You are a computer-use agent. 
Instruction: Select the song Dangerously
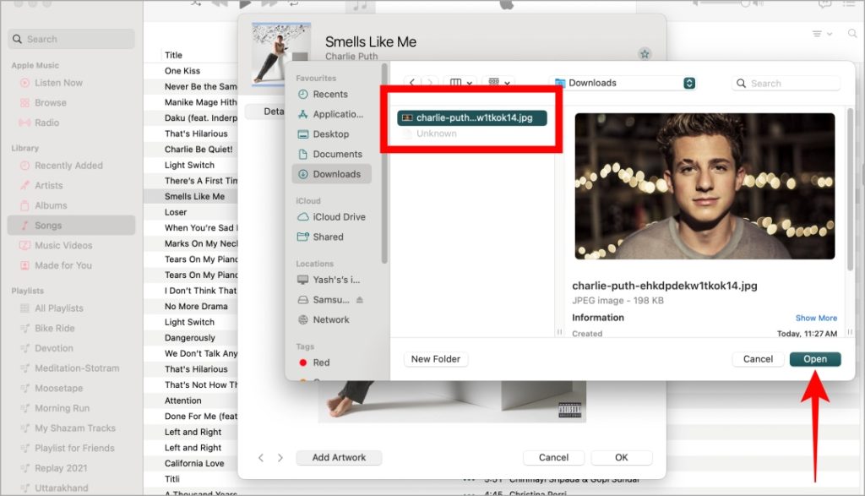[x=190, y=338]
